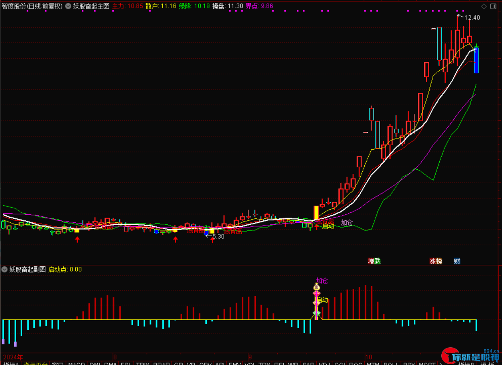Toggle the side panel layout icon

coord(493,6)
